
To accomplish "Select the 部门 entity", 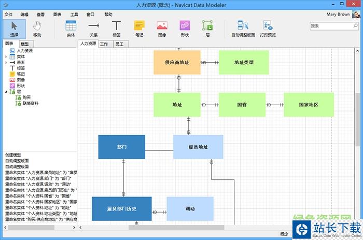I will tap(122, 147).
